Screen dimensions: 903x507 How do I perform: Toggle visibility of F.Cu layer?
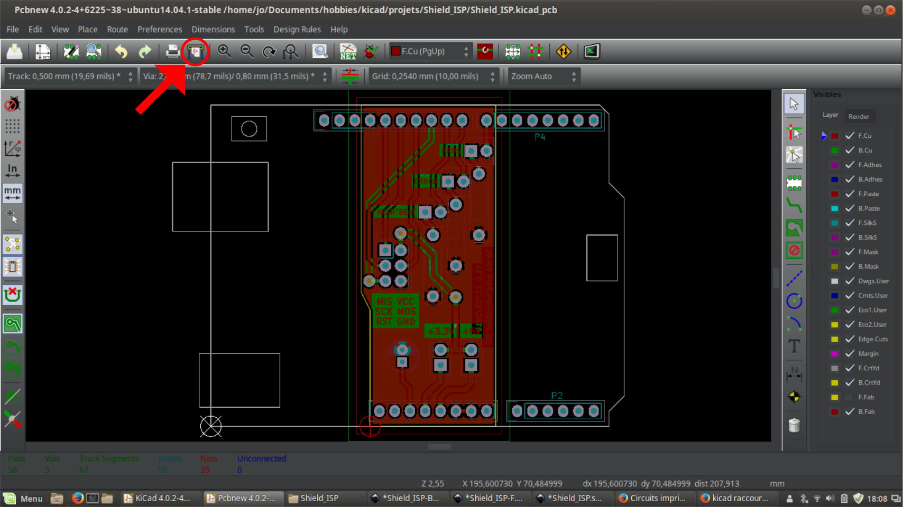click(x=850, y=136)
